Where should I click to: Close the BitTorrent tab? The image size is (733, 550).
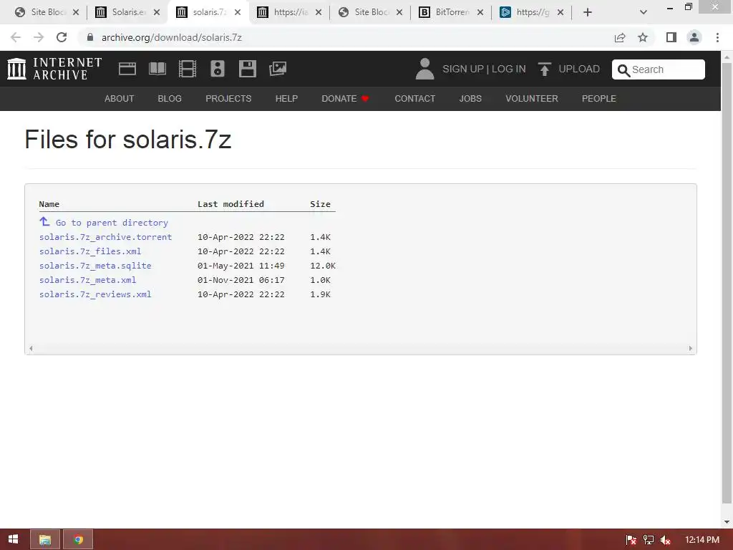tap(480, 13)
